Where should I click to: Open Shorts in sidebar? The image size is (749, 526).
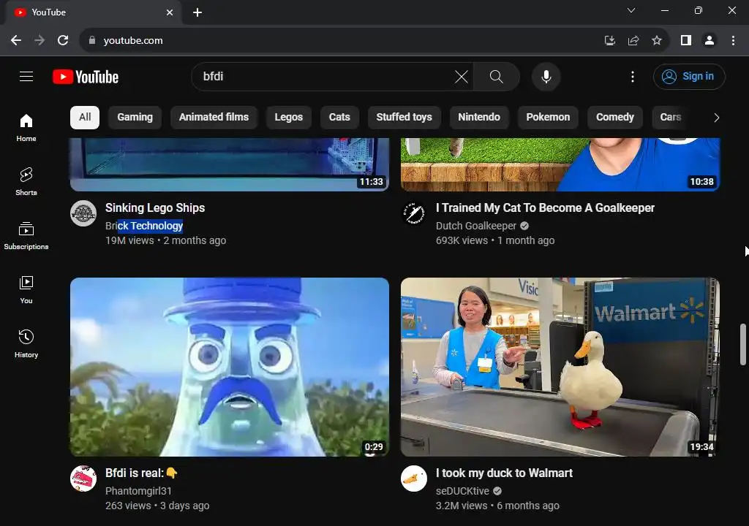(26, 181)
